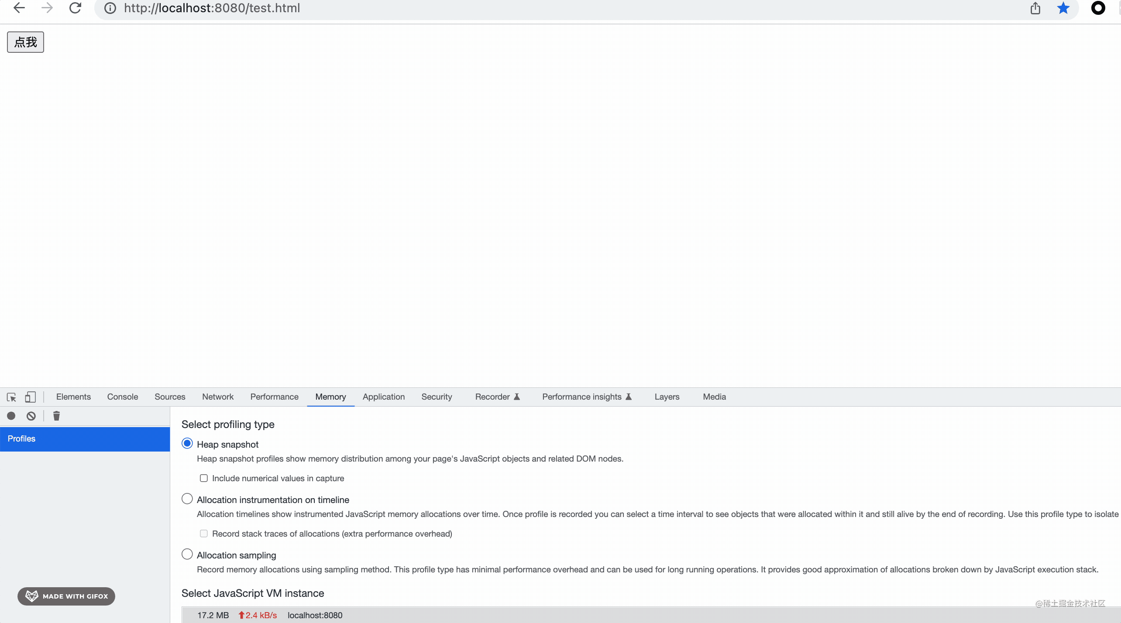The height and width of the screenshot is (623, 1121).
Task: Enable Include numerical values in capture
Action: 203,478
